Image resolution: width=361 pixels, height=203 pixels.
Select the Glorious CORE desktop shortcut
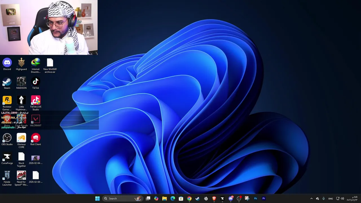pos(21,141)
